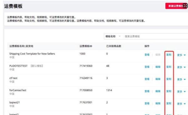Screen dimensions: 188x115
Task: Click the 运费模板ID column header
Action: [86, 46]
